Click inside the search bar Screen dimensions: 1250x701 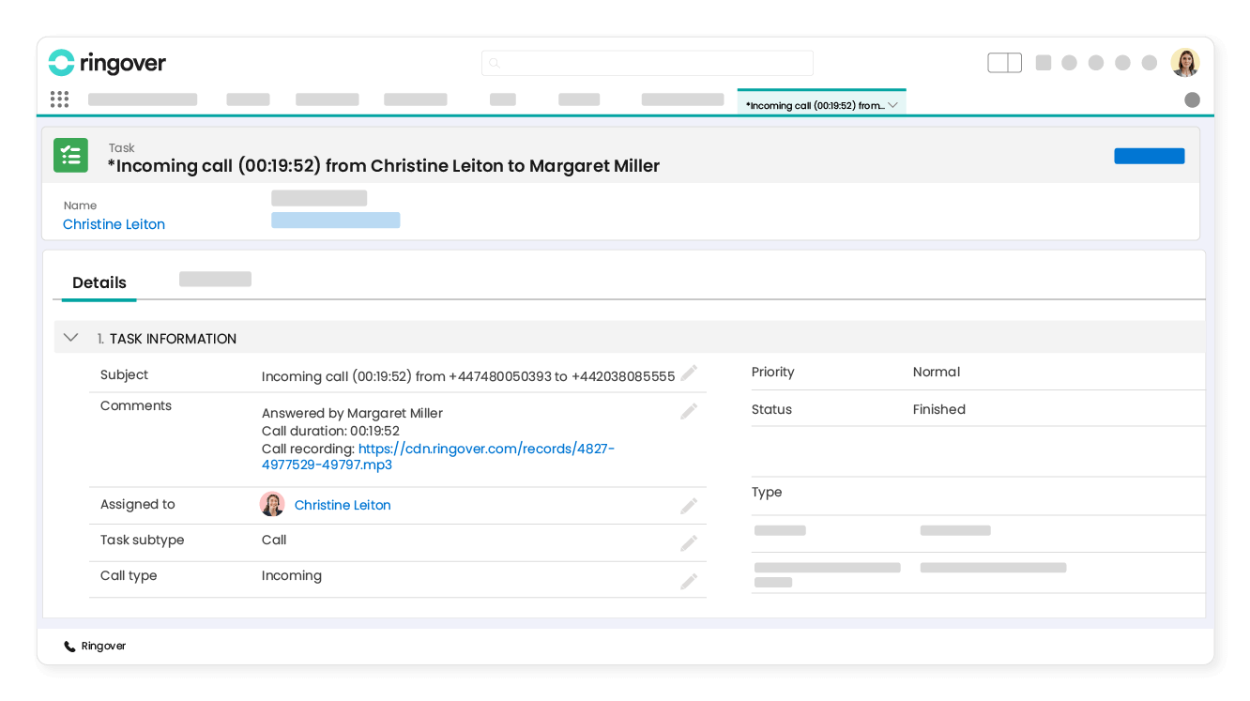[647, 63]
